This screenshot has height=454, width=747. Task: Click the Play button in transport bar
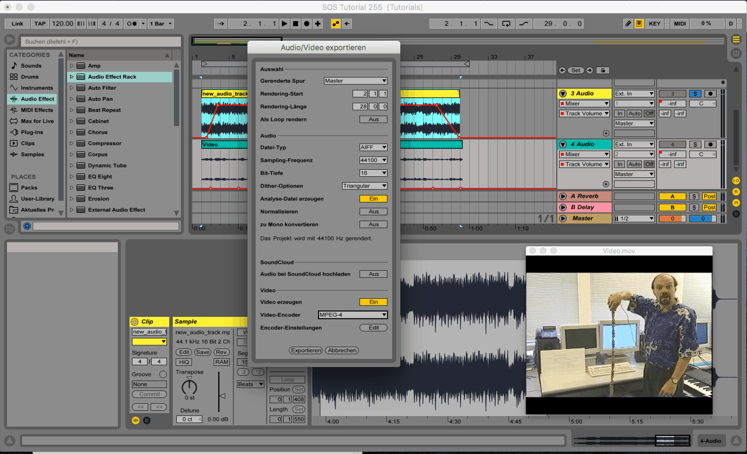click(x=284, y=24)
